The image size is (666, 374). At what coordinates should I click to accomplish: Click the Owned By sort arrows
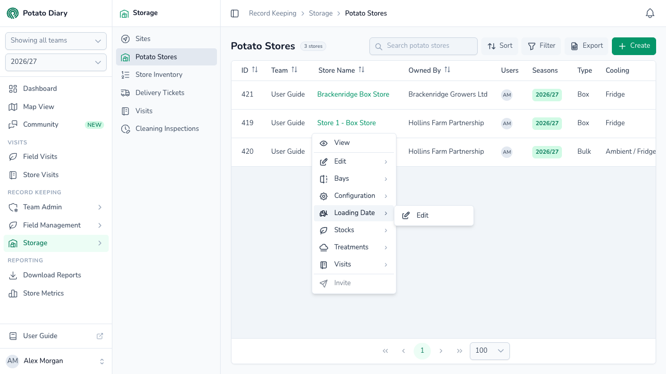(x=447, y=70)
